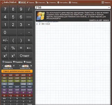Click the перейти на сайт link
Screen dimensions: 112x105
click(x=96, y=20)
